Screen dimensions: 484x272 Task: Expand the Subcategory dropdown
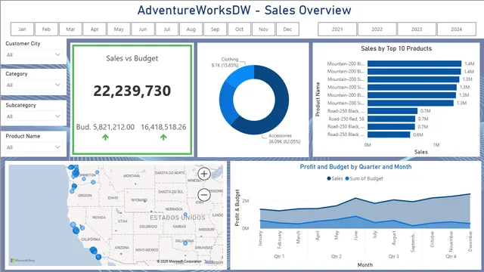click(x=33, y=116)
